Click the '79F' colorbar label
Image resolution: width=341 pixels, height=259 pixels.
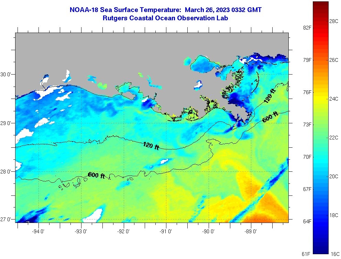click(x=307, y=60)
